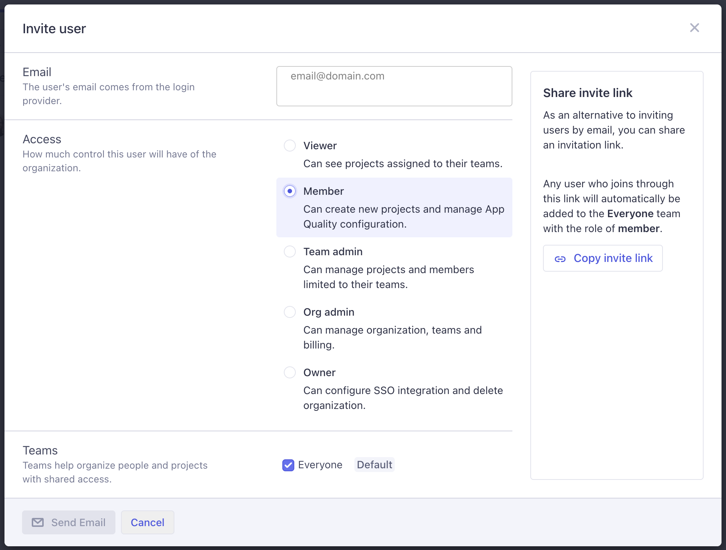Select the Member access role
The width and height of the screenshot is (726, 550).
point(290,191)
